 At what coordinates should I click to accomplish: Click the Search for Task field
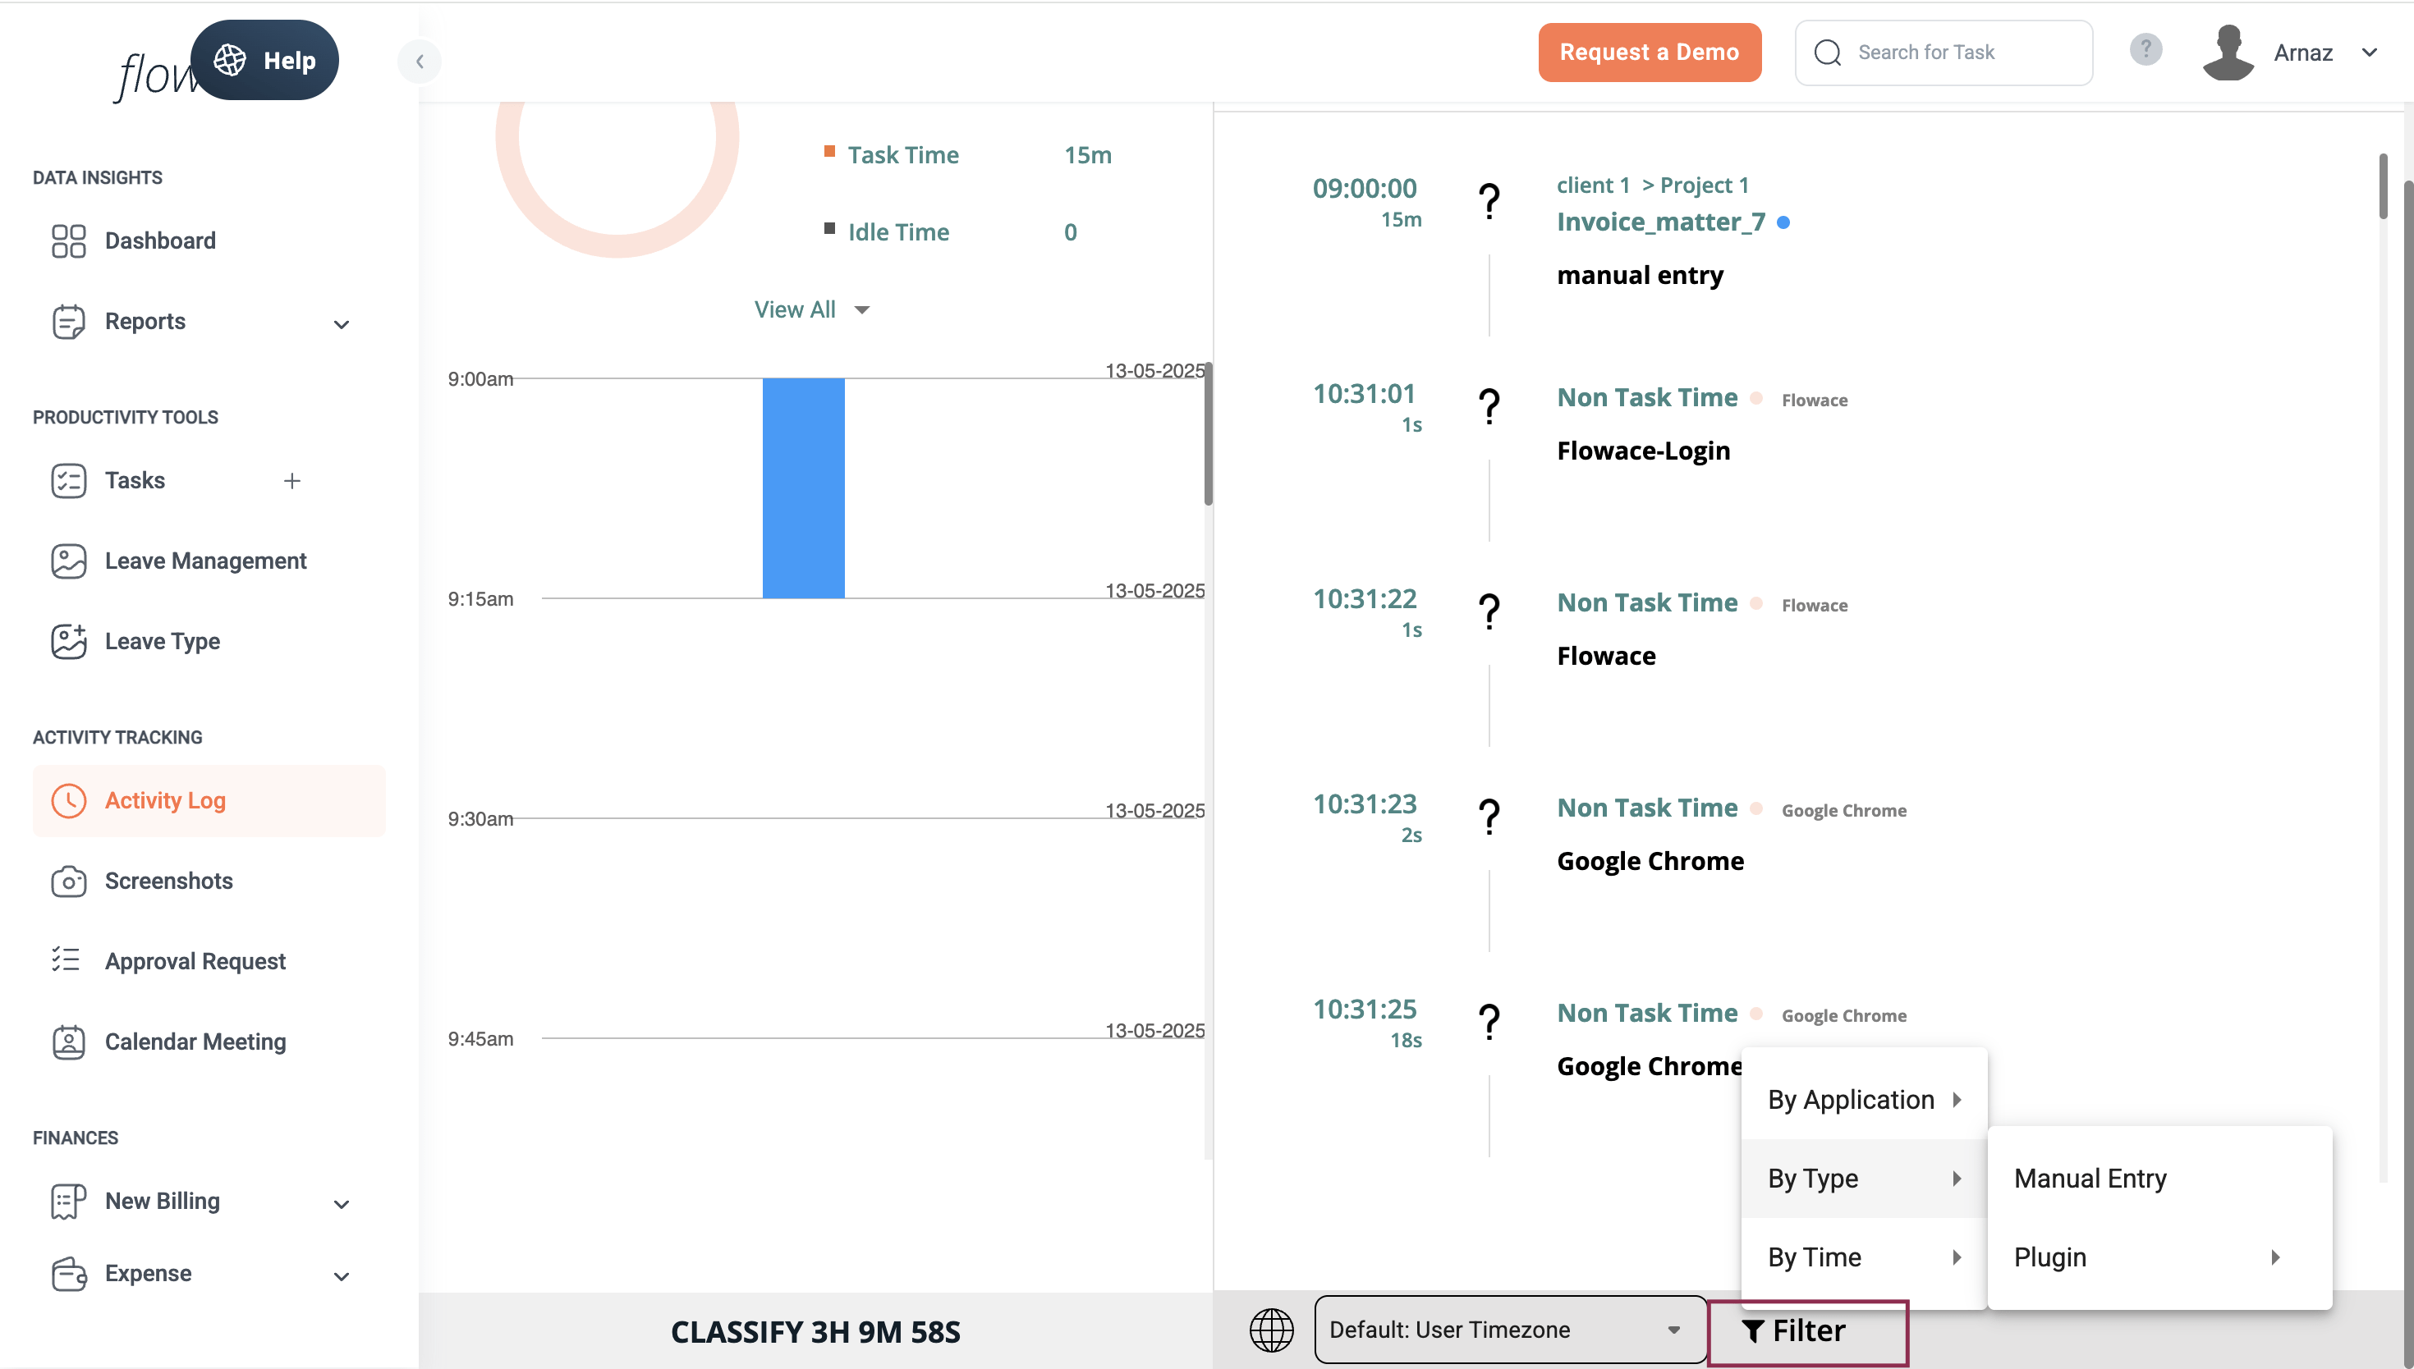(1944, 53)
